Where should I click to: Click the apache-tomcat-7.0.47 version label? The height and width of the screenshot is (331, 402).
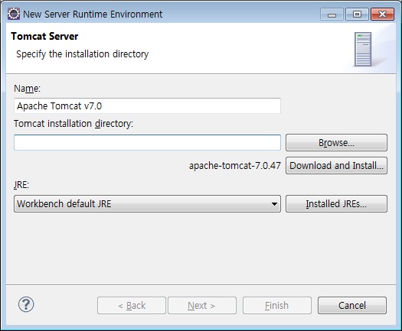point(235,166)
